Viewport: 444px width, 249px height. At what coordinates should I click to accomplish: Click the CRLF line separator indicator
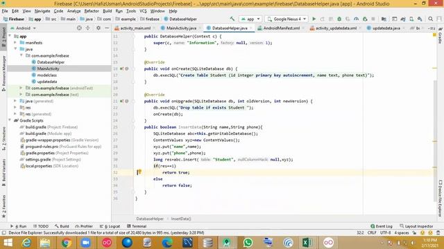click(x=372, y=233)
